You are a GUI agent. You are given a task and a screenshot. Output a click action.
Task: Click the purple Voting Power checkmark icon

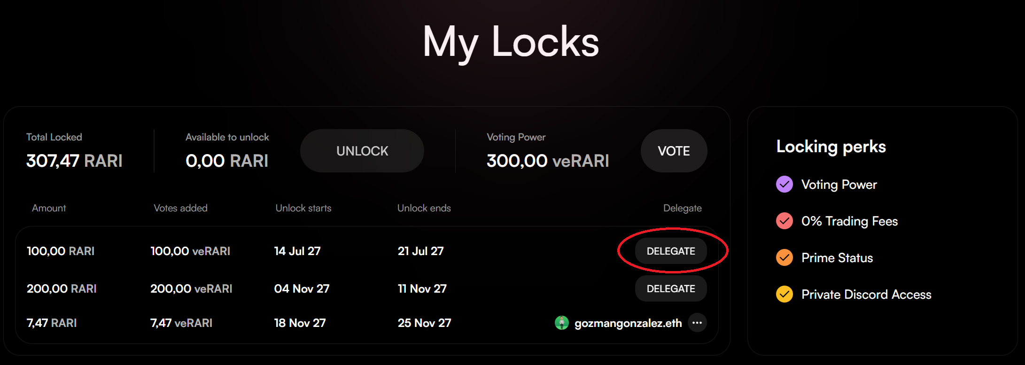[x=784, y=185]
